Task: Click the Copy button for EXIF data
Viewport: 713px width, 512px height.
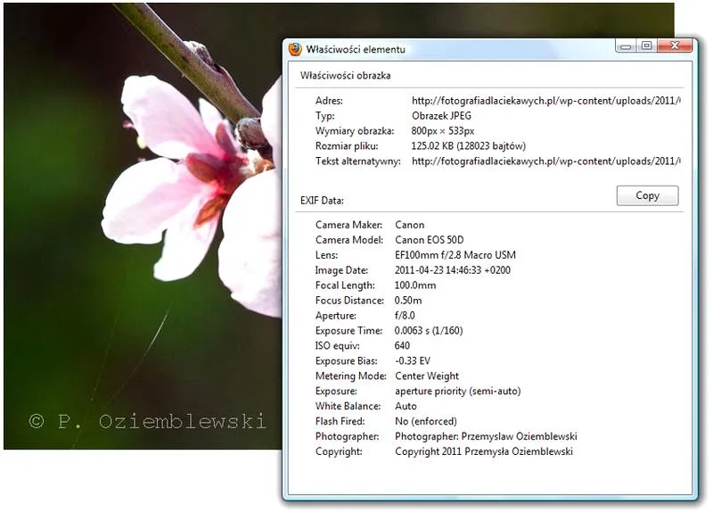Action: (647, 195)
